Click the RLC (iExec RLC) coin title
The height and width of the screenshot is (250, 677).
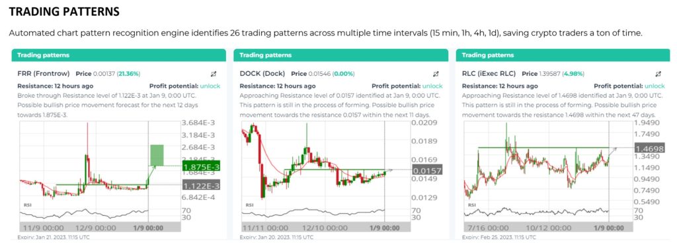489,74
